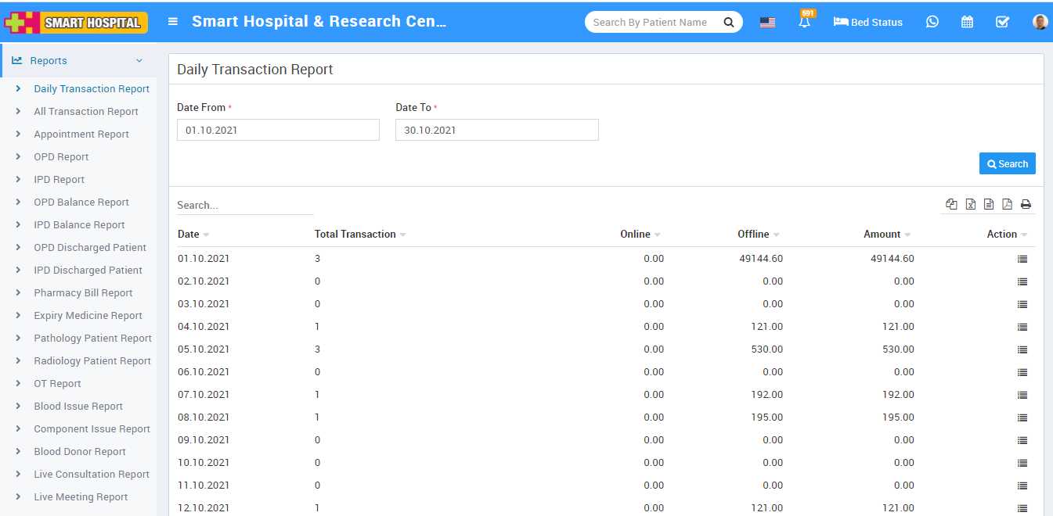Open the notifications bell icon

coord(804,23)
